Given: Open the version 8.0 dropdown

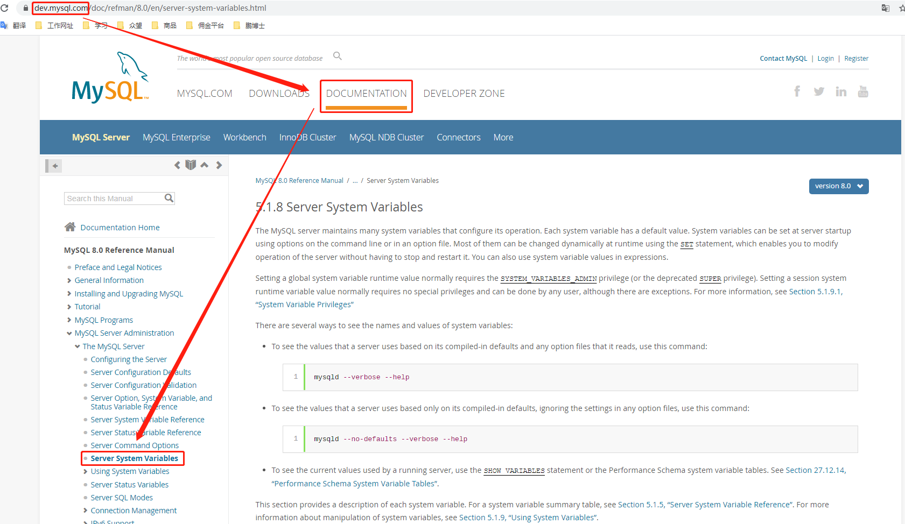Looking at the screenshot, I should tap(839, 186).
